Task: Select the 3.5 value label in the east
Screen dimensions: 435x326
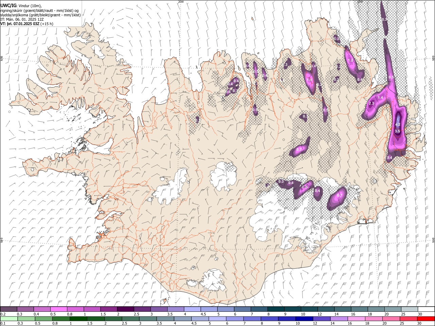Action: click(x=397, y=131)
